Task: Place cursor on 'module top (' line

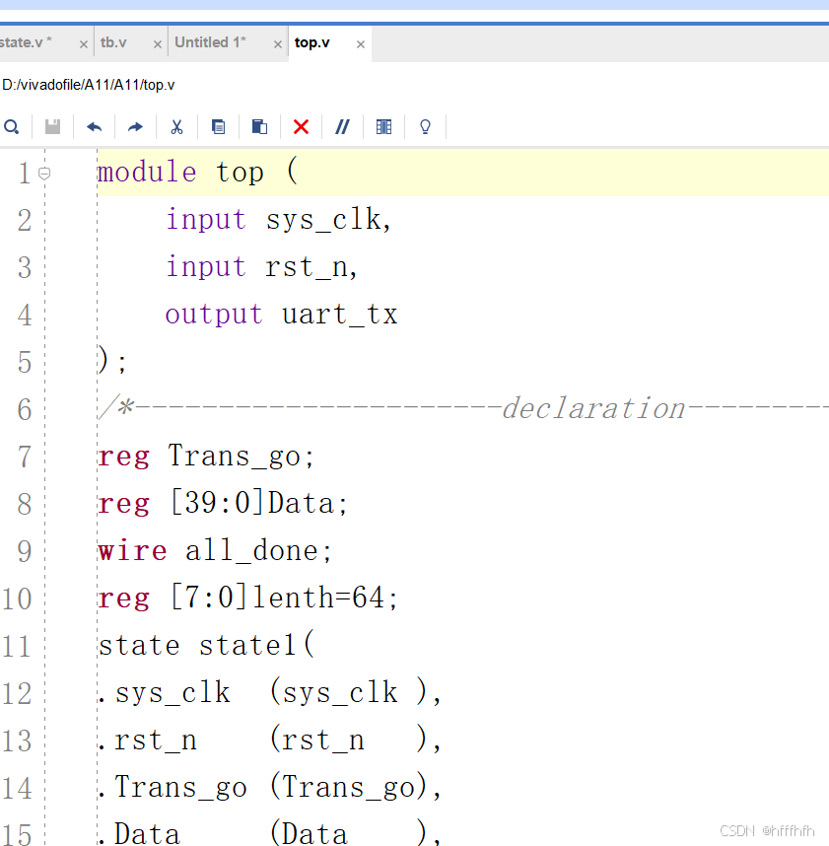Action: pyautogui.click(x=197, y=173)
